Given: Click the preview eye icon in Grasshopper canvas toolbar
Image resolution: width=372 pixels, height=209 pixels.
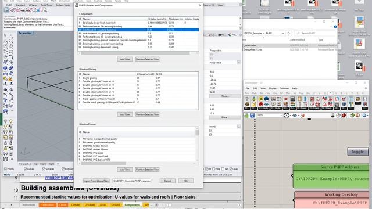Looking at the screenshot, I should 295,116.
